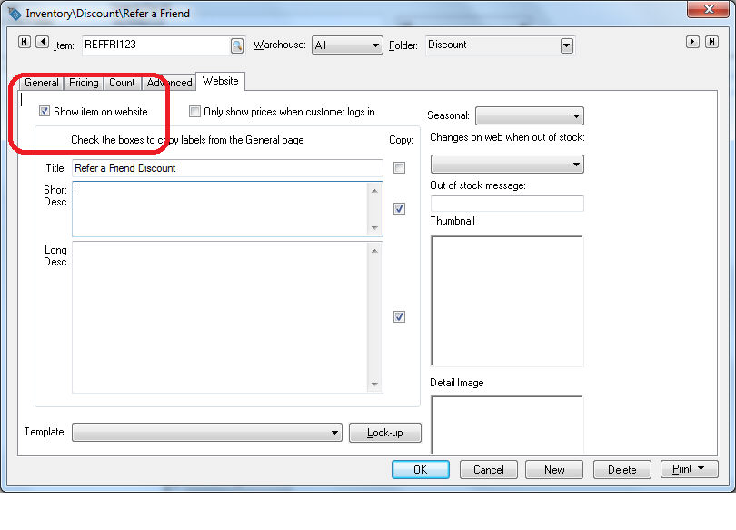736x530 pixels.
Task: Go to the first item record
Action: (x=23, y=43)
